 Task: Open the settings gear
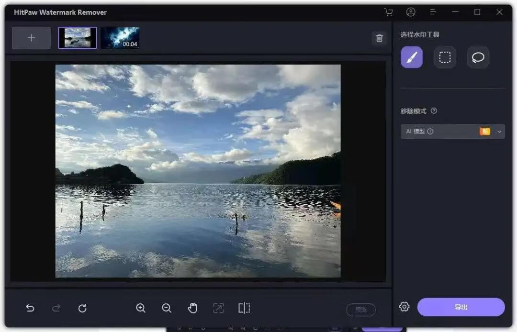[x=404, y=307]
